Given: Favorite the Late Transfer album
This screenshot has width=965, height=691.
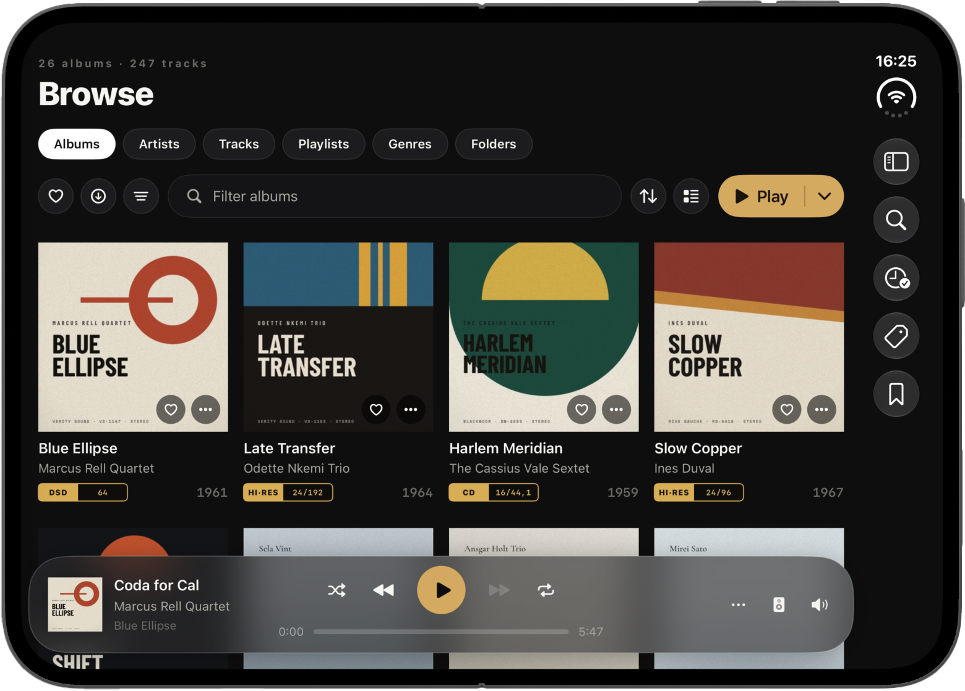Looking at the screenshot, I should coord(376,410).
